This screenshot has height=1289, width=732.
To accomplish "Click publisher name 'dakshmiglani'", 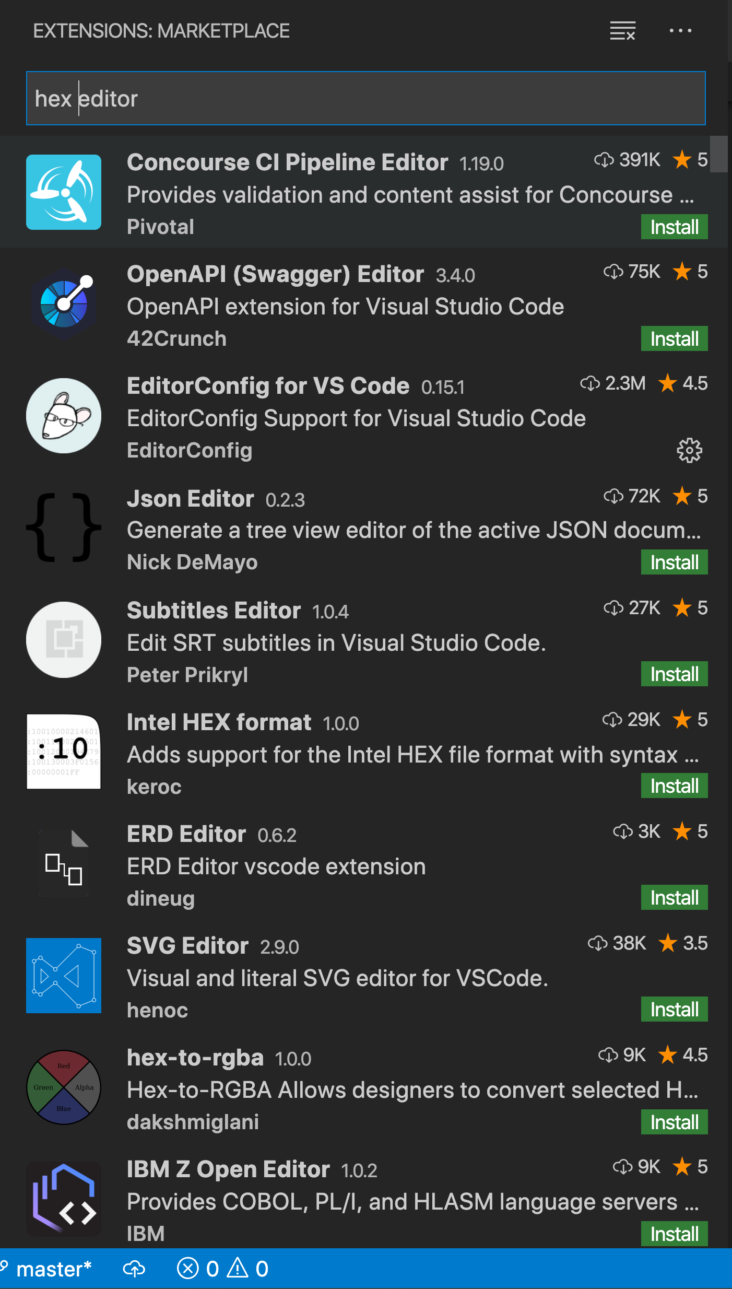I will tap(193, 1122).
